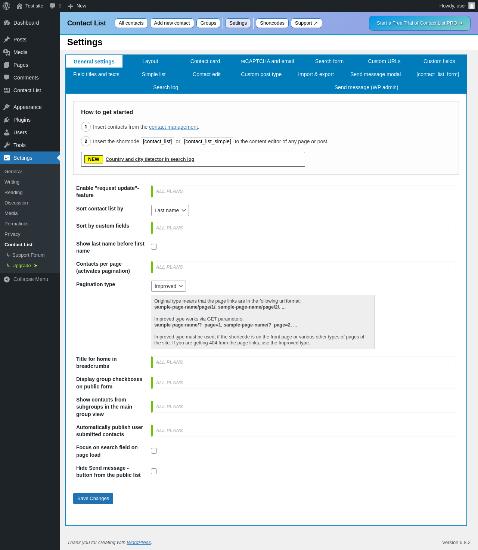Click the Pages icon in sidebar
This screenshot has width=478, height=550.
pyautogui.click(x=7, y=65)
